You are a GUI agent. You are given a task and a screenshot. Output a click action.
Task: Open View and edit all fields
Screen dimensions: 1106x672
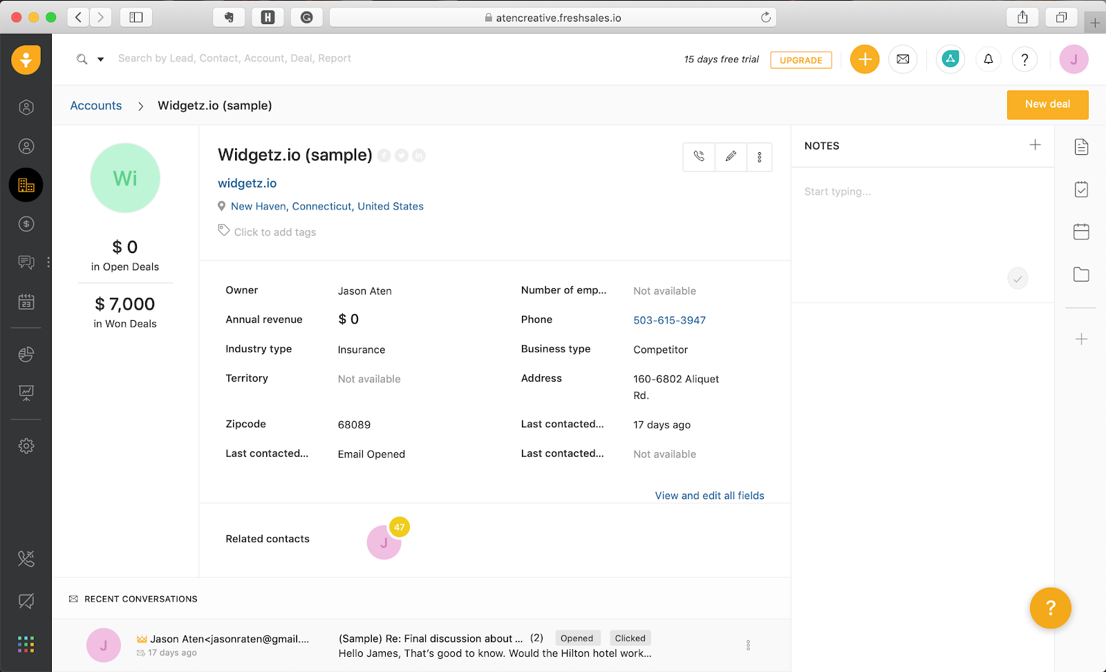pyautogui.click(x=710, y=496)
